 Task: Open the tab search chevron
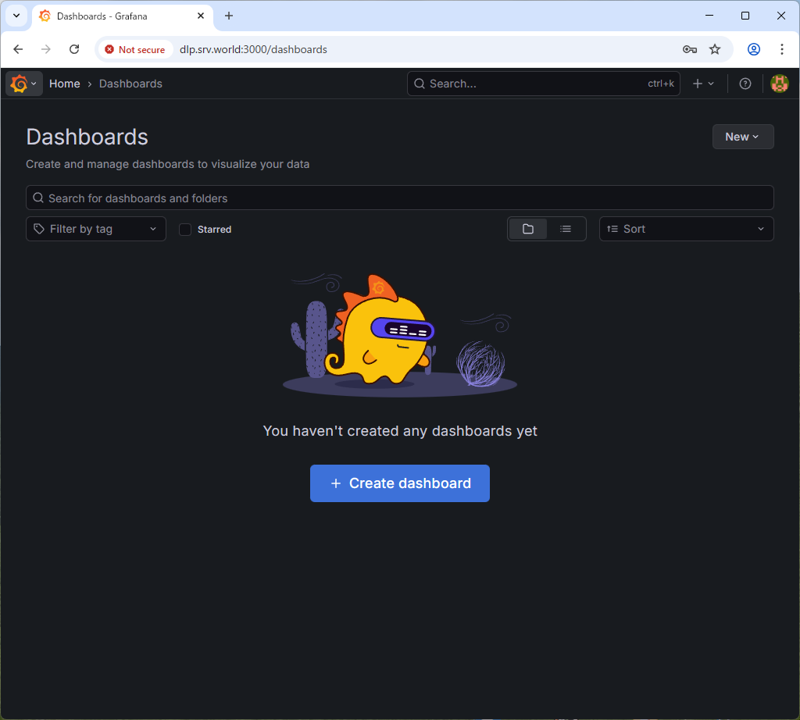click(x=16, y=16)
